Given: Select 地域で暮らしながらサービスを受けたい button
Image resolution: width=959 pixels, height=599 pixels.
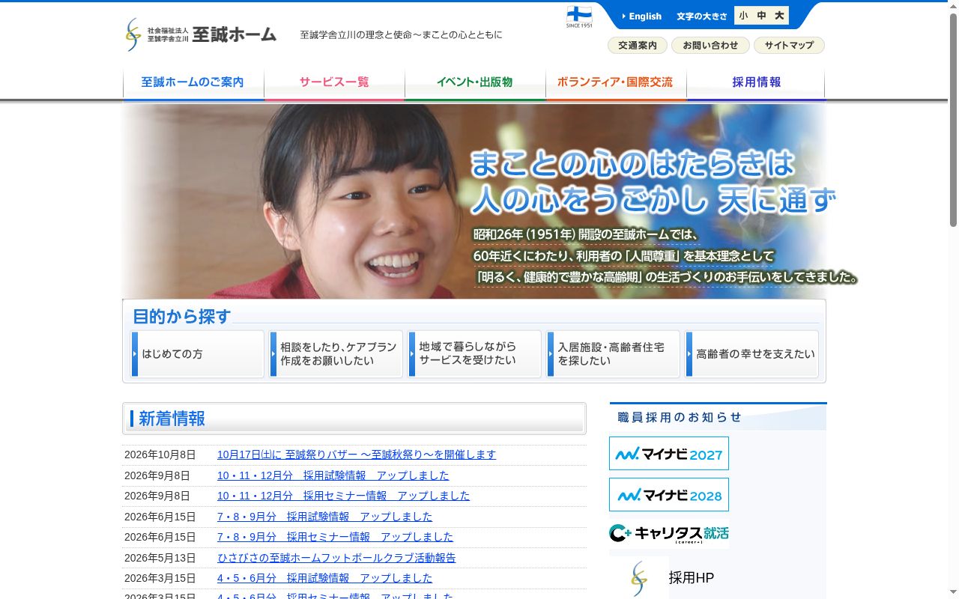Looking at the screenshot, I should coord(474,354).
